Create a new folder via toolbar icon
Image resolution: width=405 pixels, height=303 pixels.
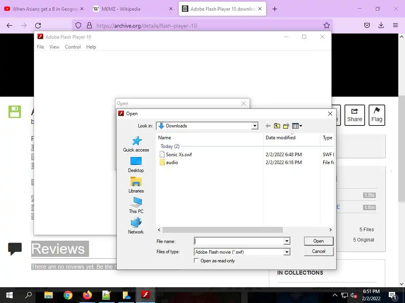(x=286, y=126)
